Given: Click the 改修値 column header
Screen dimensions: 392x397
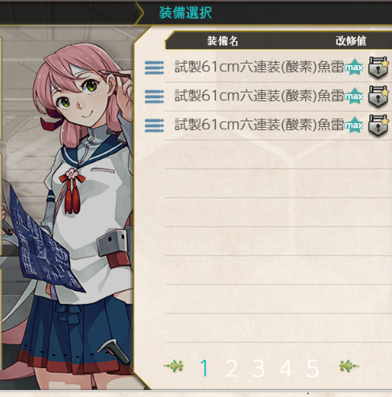Looking at the screenshot, I should (351, 41).
